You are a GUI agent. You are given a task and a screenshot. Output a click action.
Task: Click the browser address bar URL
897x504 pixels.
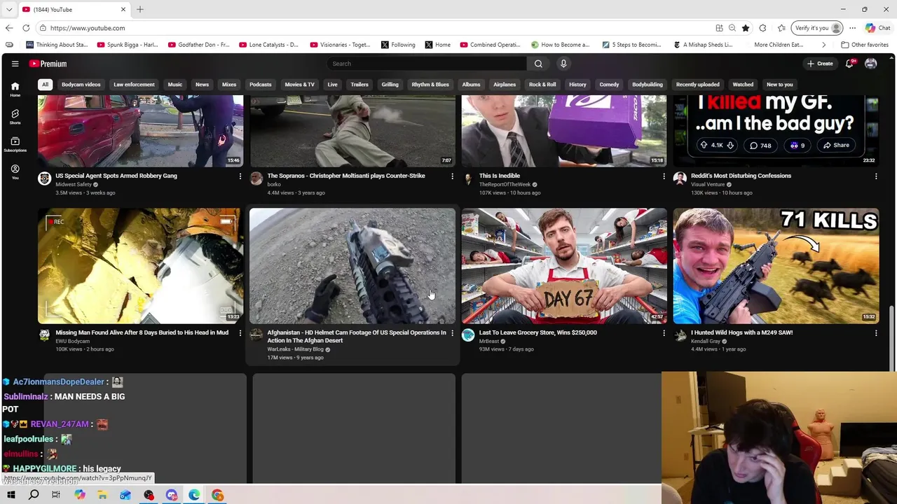[x=88, y=28]
